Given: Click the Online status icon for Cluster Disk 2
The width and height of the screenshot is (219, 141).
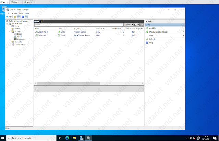Looking at the screenshot, I should point(59,35).
